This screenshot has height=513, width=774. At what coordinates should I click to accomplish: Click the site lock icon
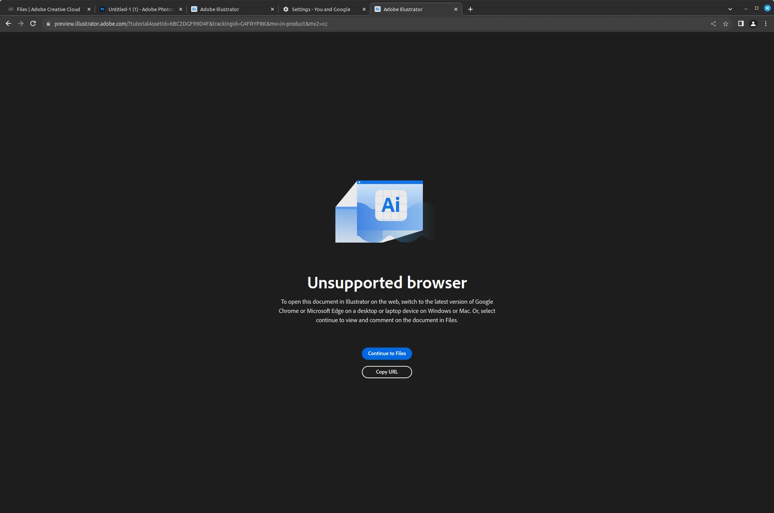coord(48,24)
